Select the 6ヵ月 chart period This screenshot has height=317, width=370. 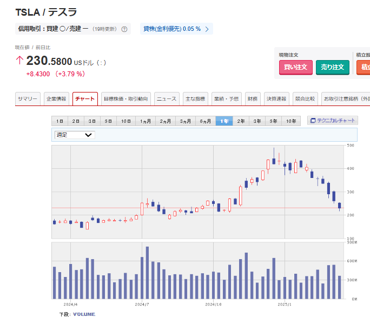click(x=206, y=121)
